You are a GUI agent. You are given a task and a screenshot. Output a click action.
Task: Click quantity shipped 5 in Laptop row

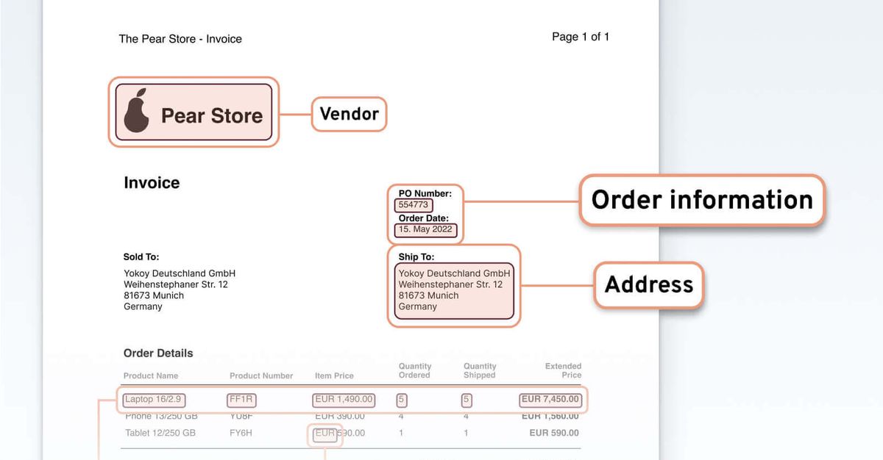pos(467,400)
